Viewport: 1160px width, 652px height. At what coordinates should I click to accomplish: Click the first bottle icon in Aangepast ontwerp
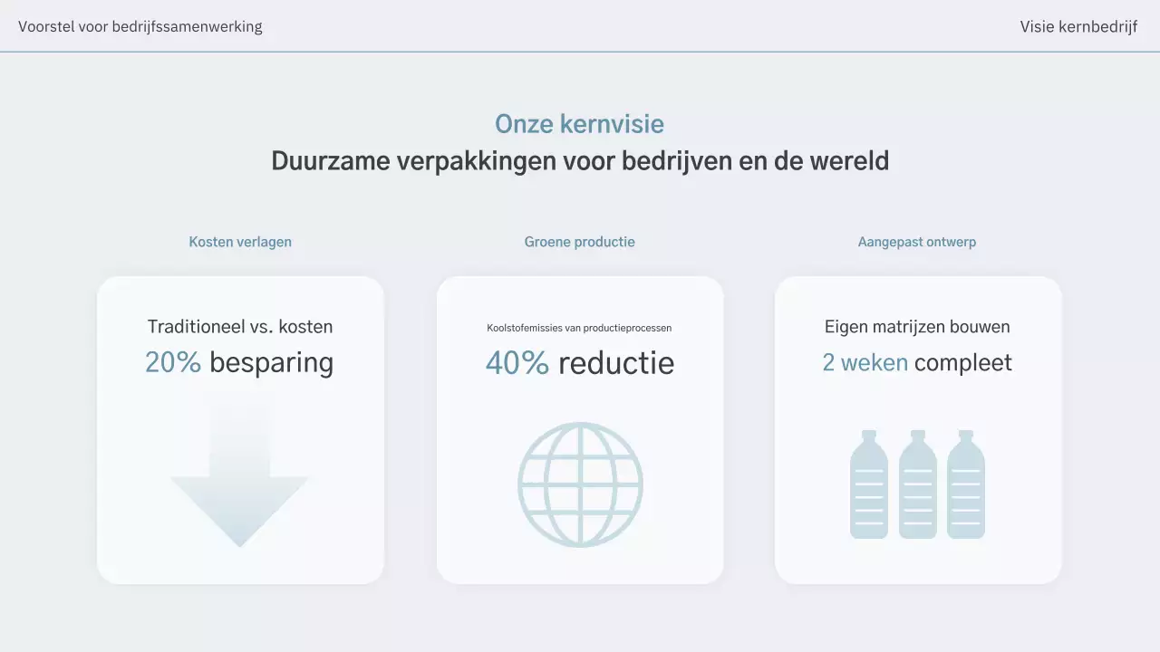(867, 484)
